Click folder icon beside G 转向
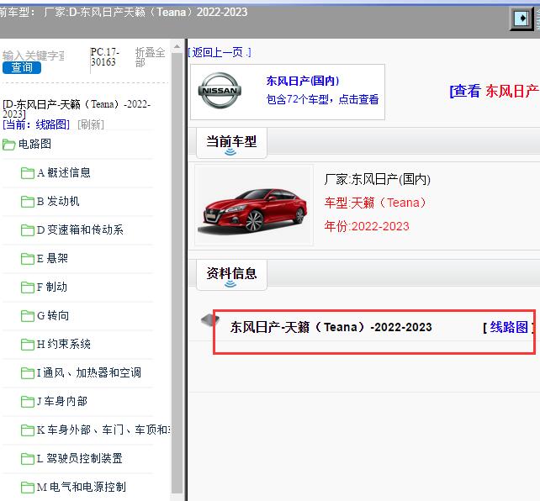 click(x=28, y=316)
